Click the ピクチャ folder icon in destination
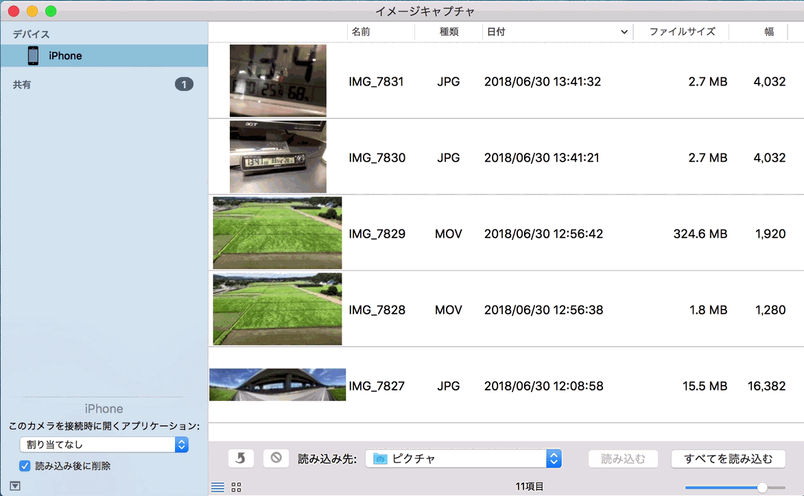The image size is (804, 496). [x=380, y=459]
